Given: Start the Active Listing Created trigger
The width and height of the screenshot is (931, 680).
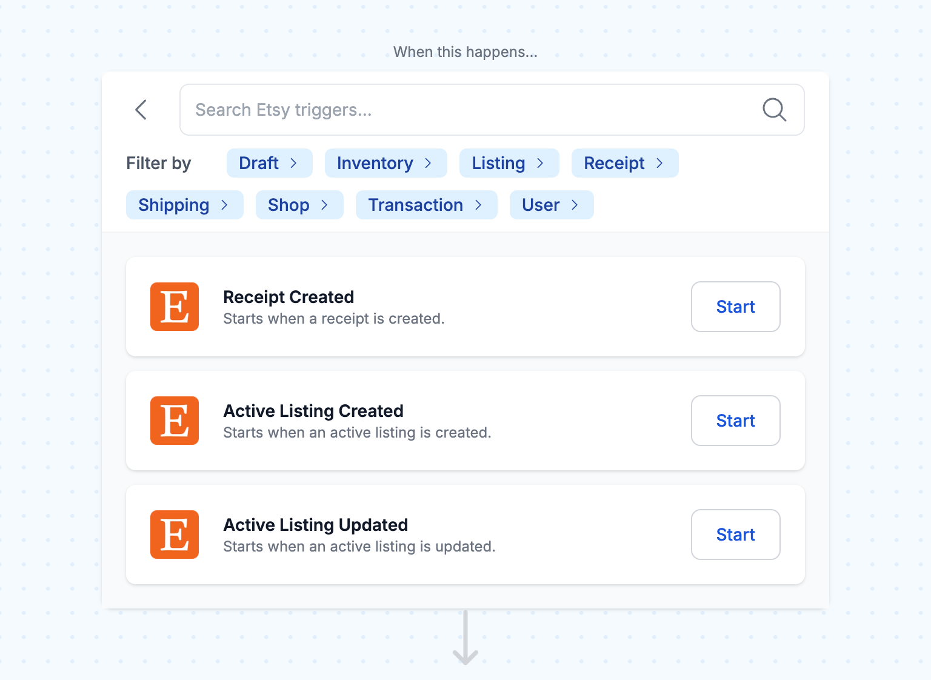Looking at the screenshot, I should (x=735, y=421).
